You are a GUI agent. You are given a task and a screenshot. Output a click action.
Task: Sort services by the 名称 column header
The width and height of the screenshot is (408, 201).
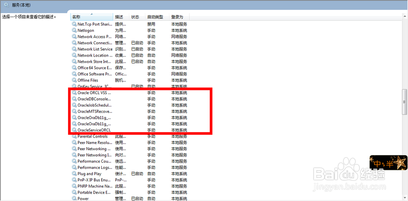[x=91, y=17]
